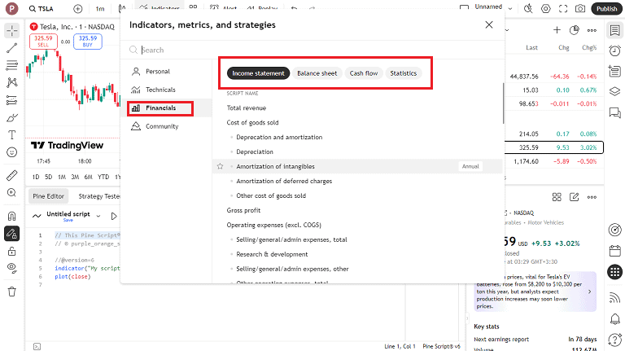The height and width of the screenshot is (351, 625).
Task: Take a snapshot with camera icon
Action: point(579,8)
